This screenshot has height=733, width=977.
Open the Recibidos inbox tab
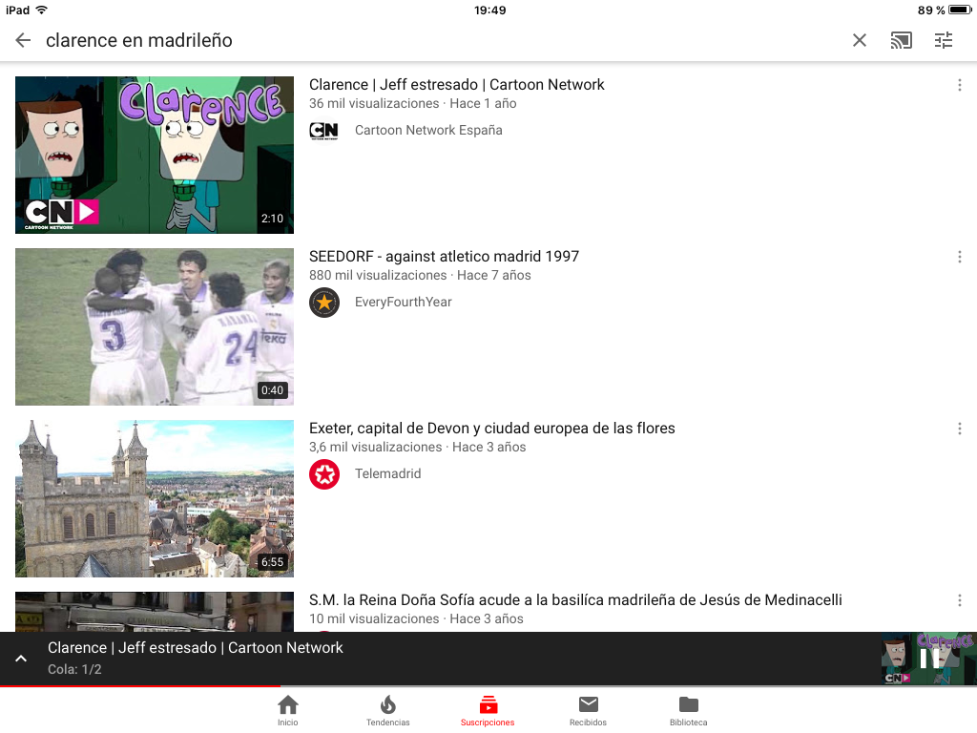[588, 710]
